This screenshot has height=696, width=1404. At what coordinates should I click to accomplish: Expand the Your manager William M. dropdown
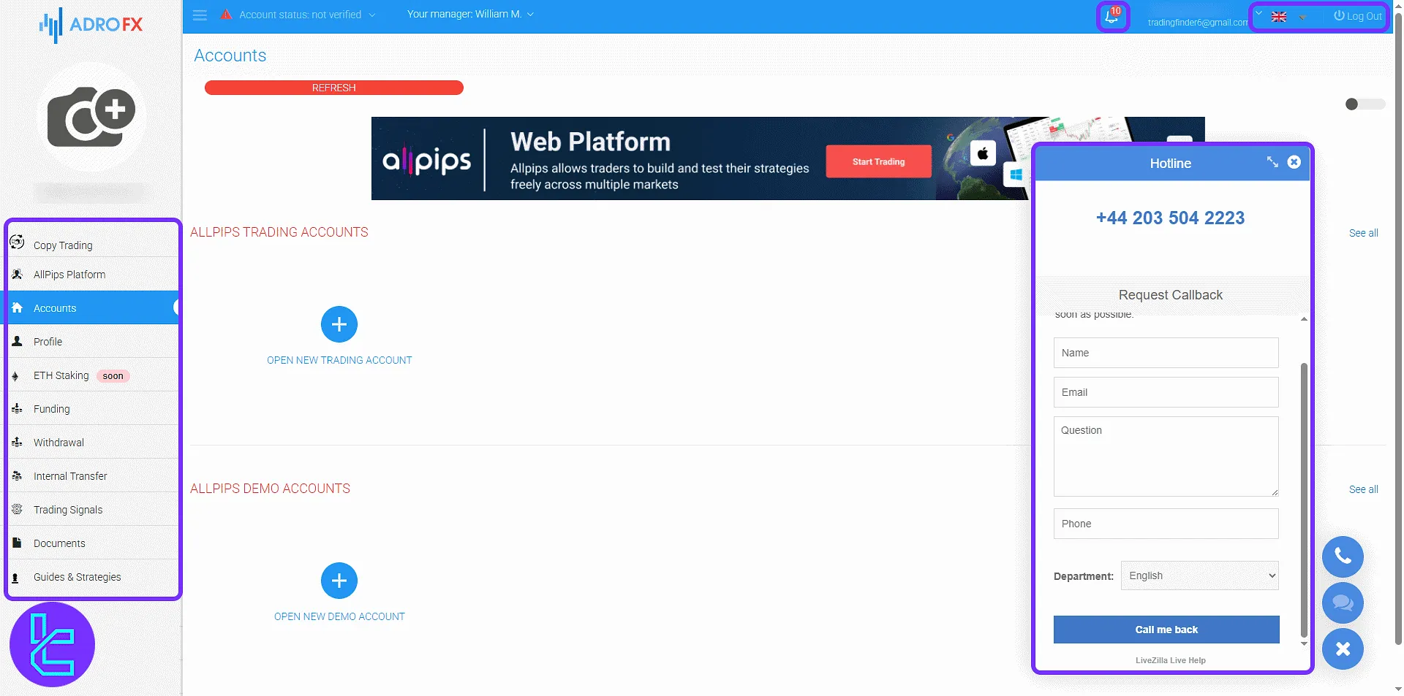tap(470, 14)
